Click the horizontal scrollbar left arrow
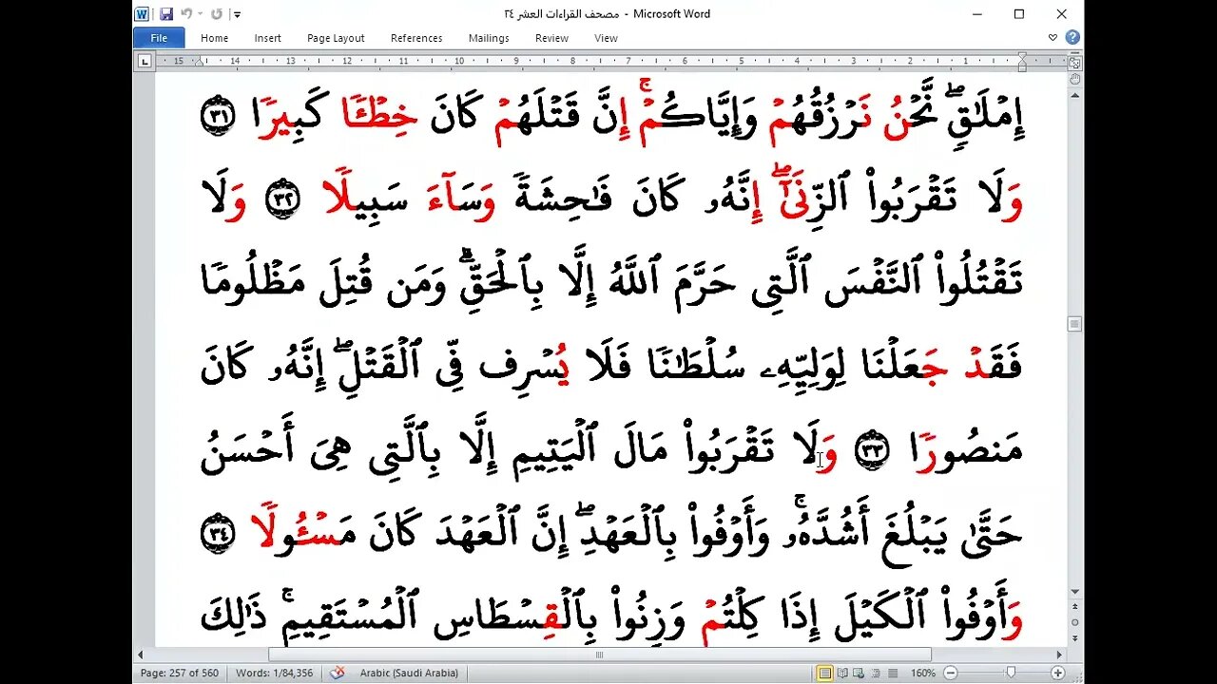The width and height of the screenshot is (1217, 684). pyautogui.click(x=142, y=655)
